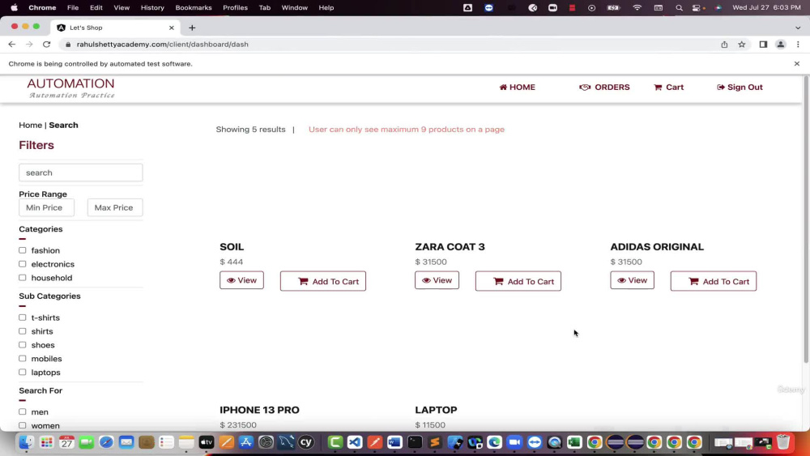Click the Min Price field
Viewport: 810px width, 456px height.
coord(46,207)
